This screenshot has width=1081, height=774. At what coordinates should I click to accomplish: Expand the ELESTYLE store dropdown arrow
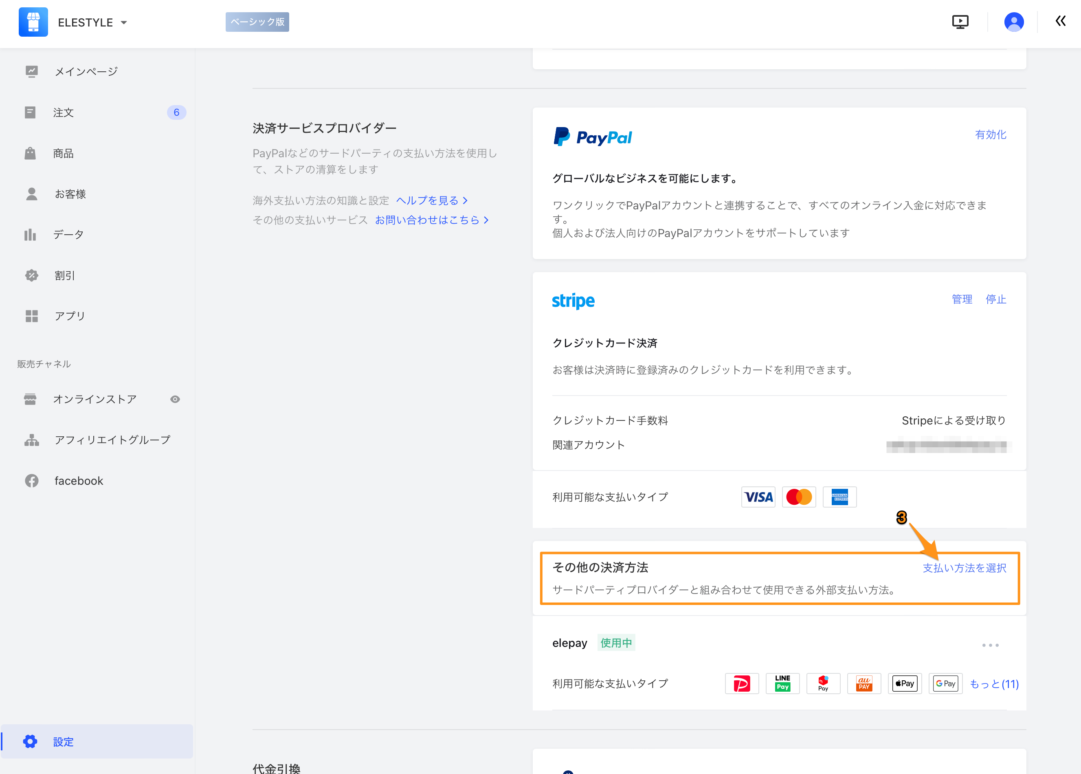(124, 22)
